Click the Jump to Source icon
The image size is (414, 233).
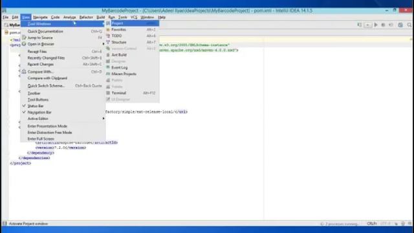24,38
